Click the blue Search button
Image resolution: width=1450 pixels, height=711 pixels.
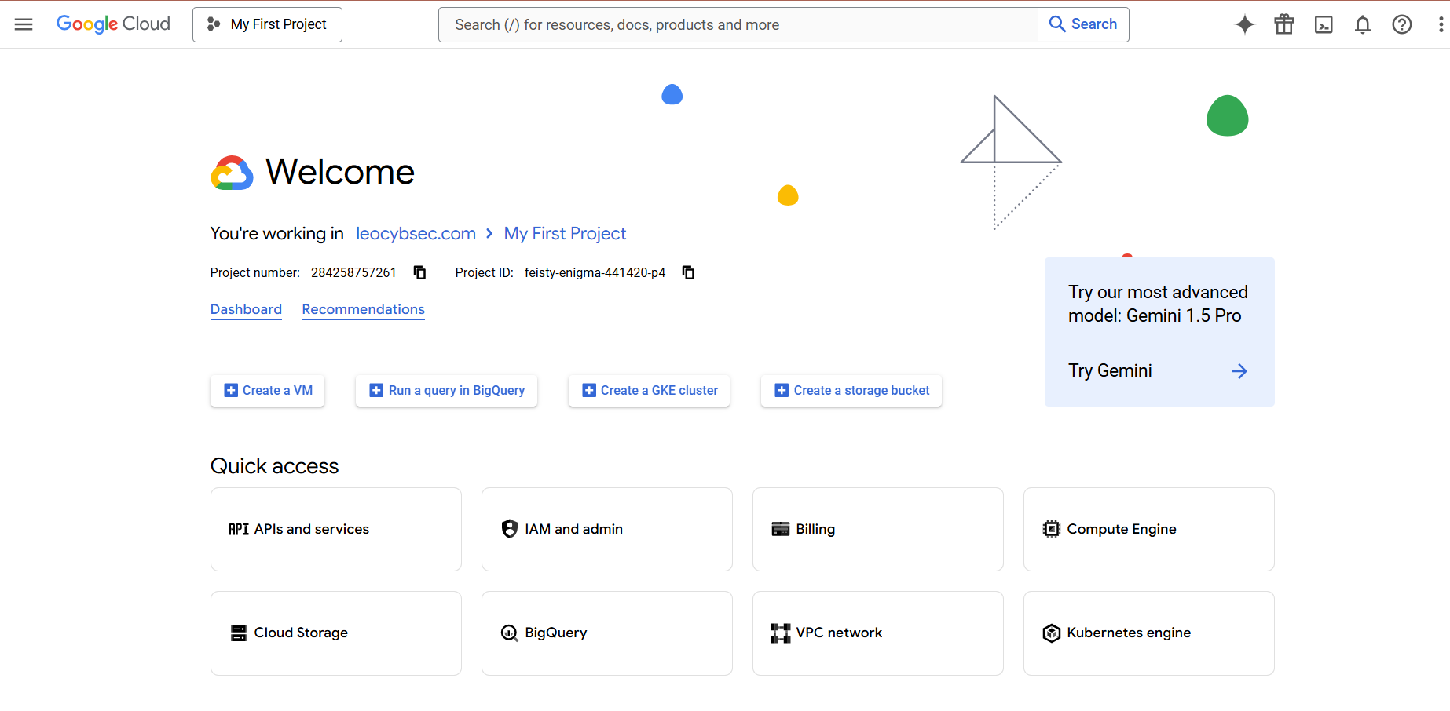[x=1083, y=24]
